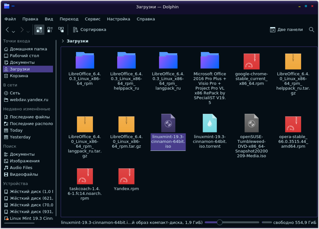319x229 pixels.
Task: Switch to compact view mode
Action: 50,30
